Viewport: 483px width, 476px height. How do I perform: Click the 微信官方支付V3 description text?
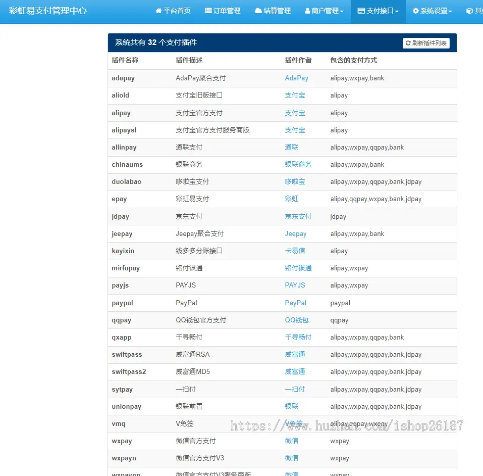[200, 458]
